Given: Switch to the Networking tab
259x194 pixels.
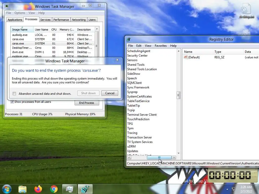Looking at the screenshot, I should pos(79,20).
